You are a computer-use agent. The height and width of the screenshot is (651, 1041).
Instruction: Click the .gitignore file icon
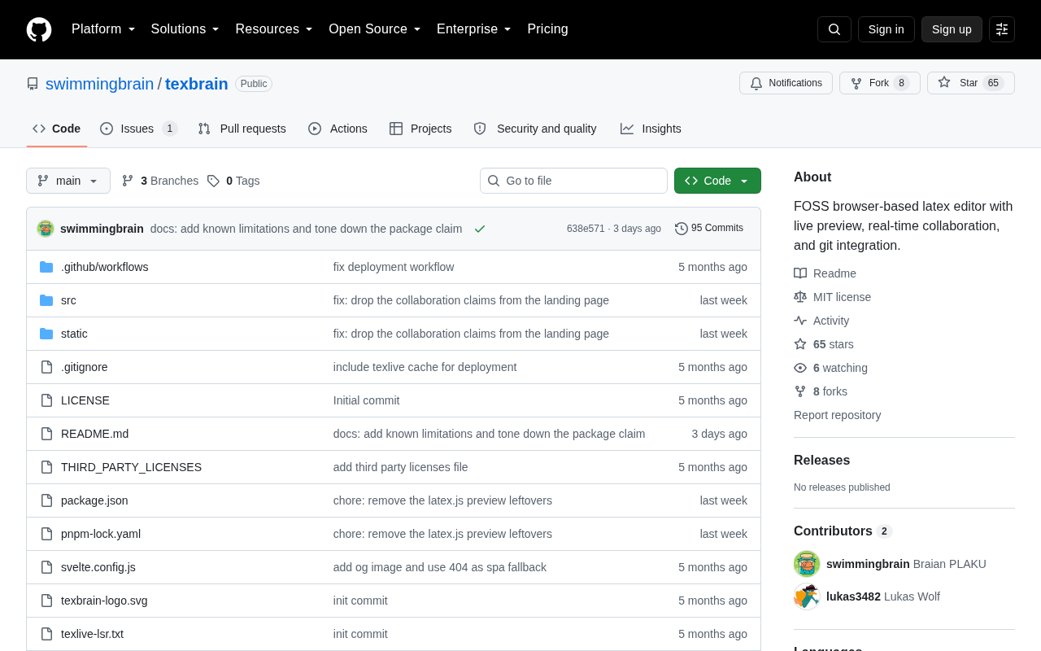click(46, 367)
